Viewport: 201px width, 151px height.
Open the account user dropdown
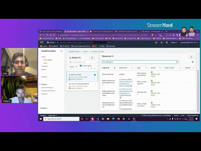(x=189, y=42)
